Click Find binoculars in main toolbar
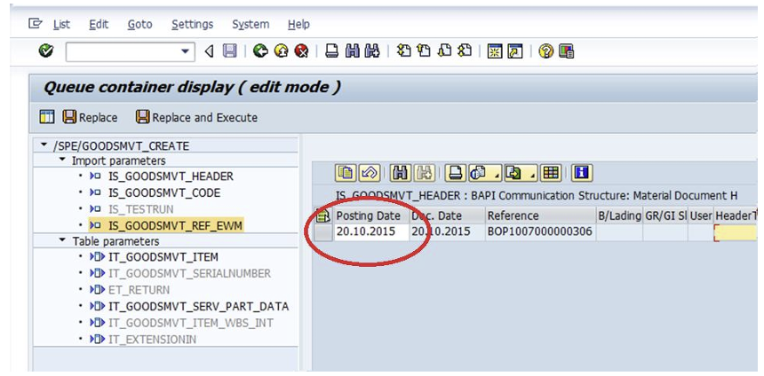764x376 pixels. point(353,51)
